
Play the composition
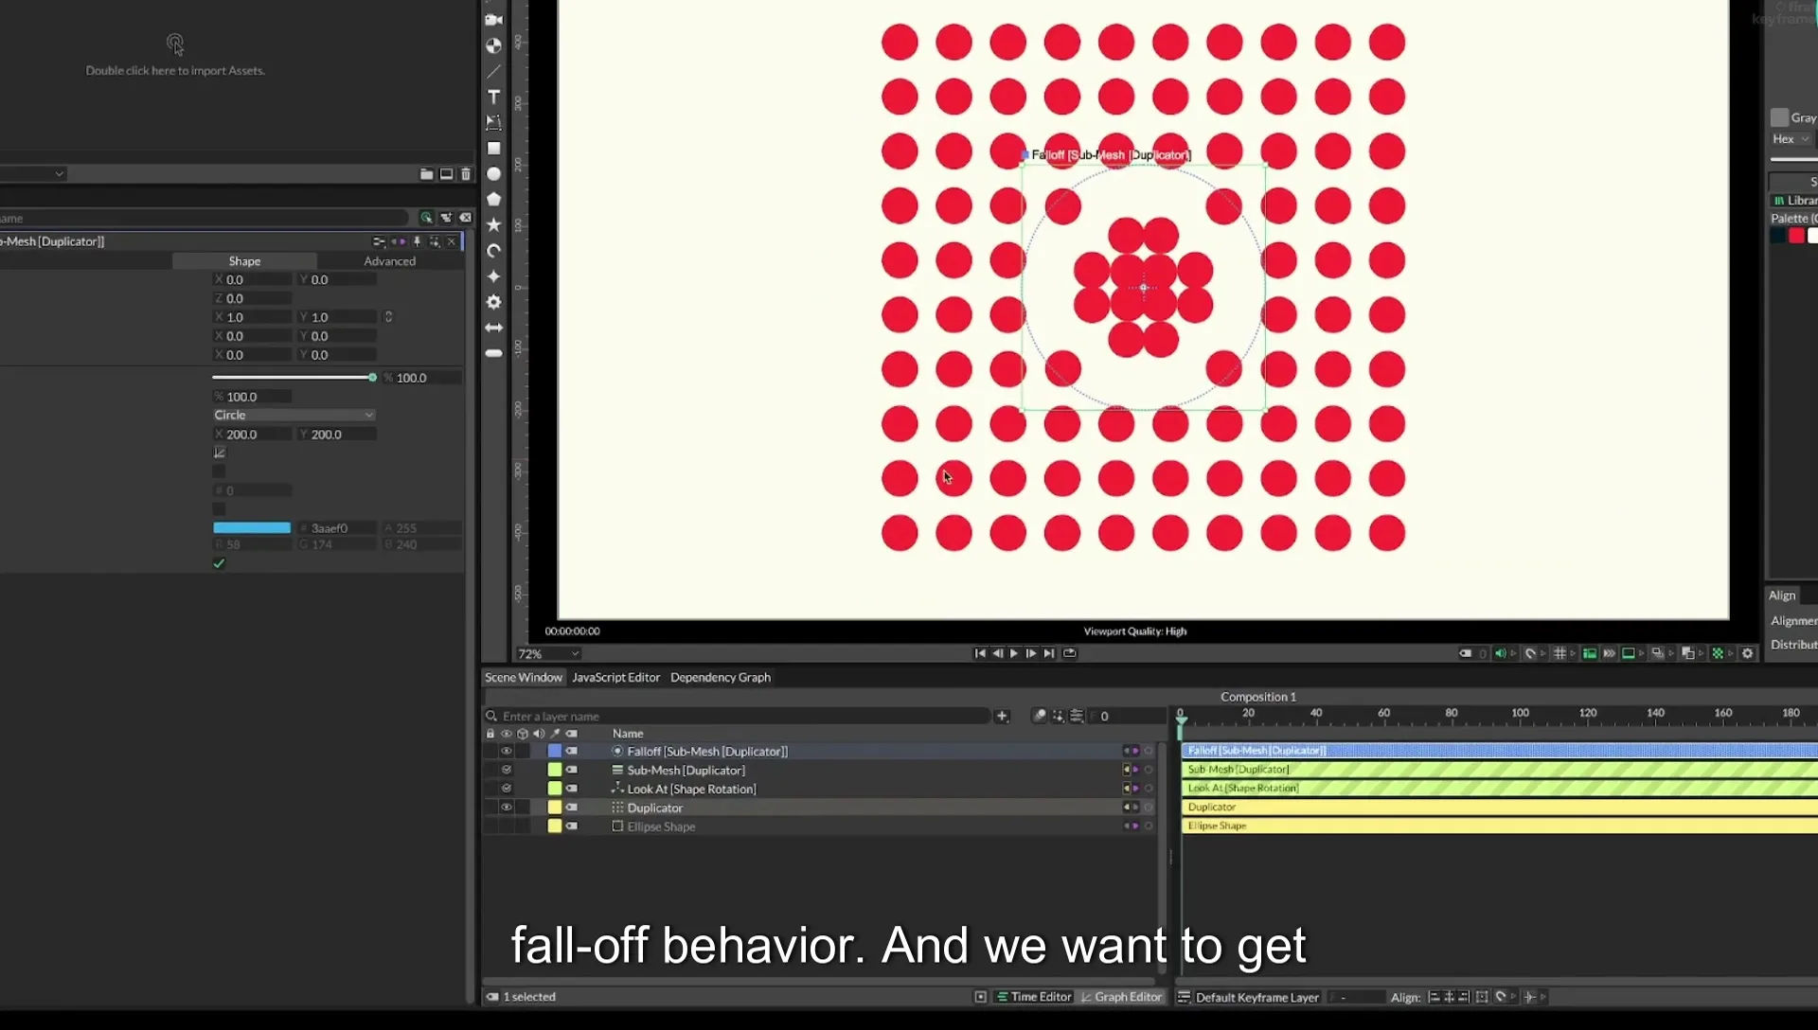click(x=1014, y=653)
